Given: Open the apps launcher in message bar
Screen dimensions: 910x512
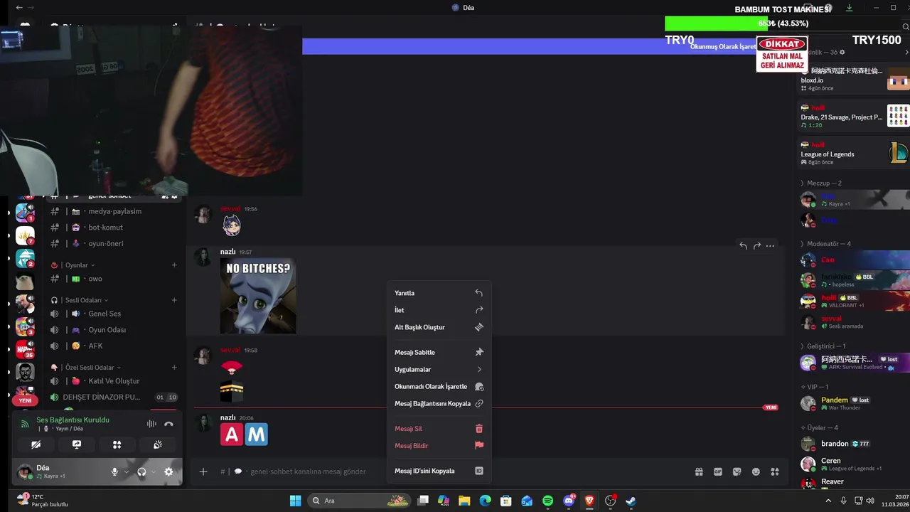Looking at the screenshot, I should (x=775, y=471).
